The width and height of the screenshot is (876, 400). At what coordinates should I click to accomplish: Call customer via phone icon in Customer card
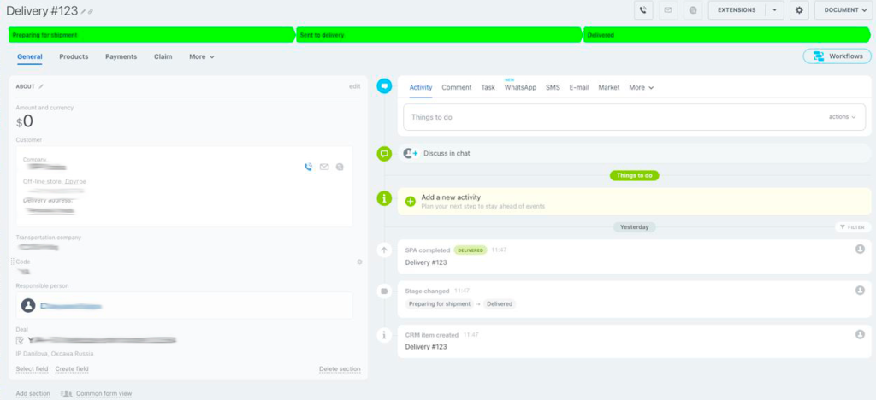308,167
